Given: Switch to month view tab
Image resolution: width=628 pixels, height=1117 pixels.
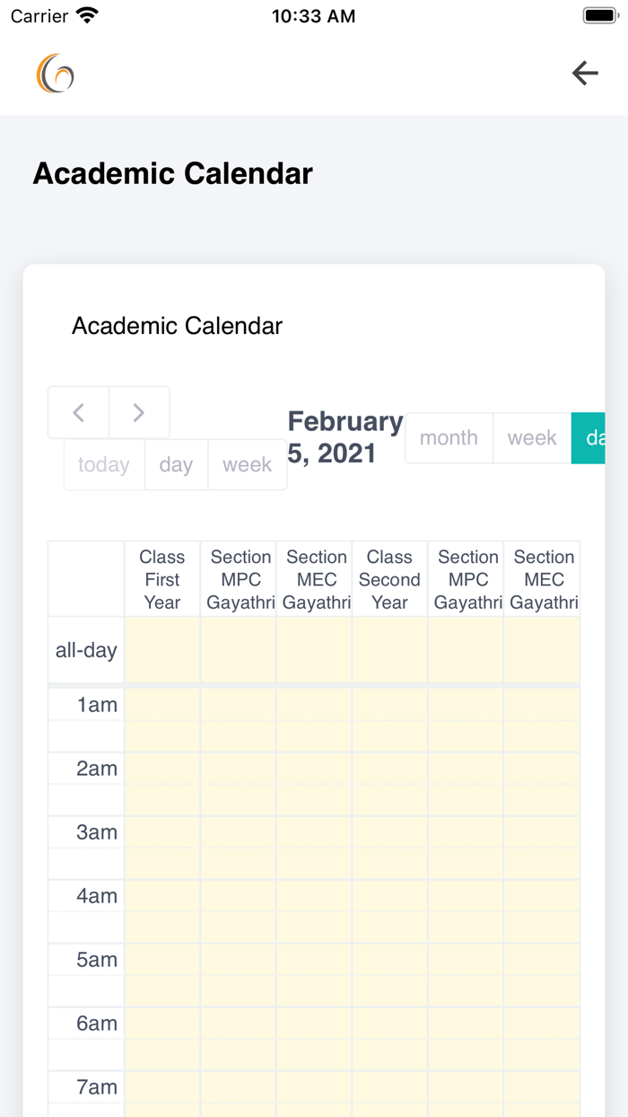Looking at the screenshot, I should [449, 438].
